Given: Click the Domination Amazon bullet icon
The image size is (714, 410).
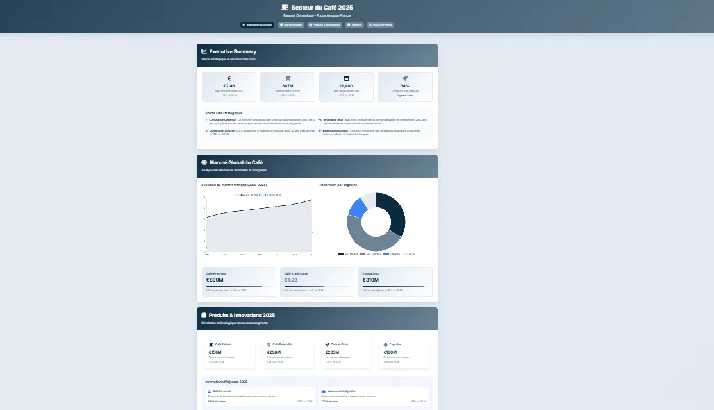Looking at the screenshot, I should point(207,131).
